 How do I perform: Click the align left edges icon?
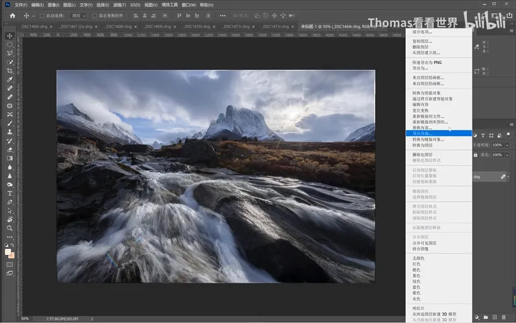[x=136, y=15]
